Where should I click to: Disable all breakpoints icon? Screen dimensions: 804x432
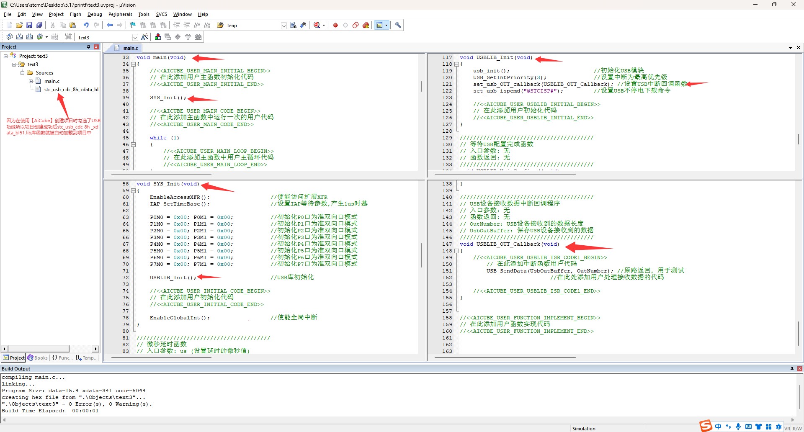pos(356,25)
